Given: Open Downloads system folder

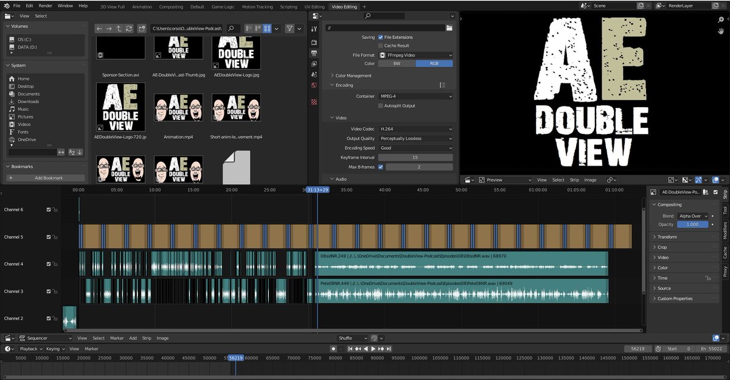Looking at the screenshot, I should tap(29, 102).
